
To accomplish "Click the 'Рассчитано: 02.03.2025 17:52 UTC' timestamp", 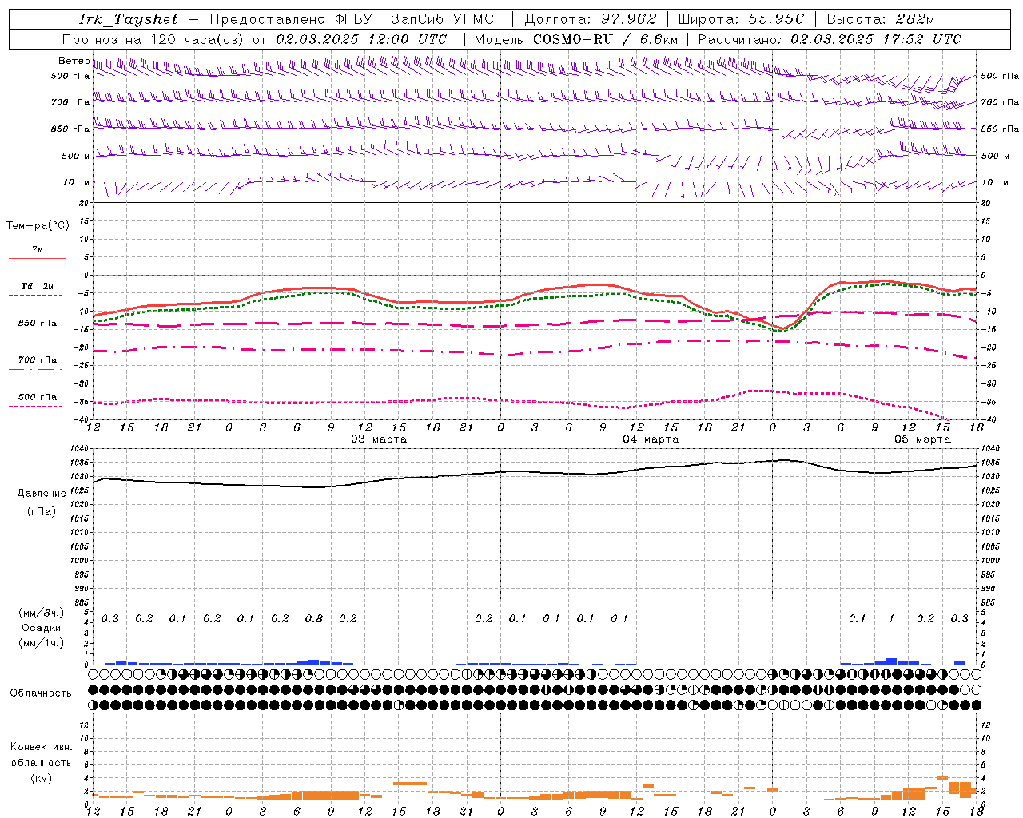I will point(830,39).
